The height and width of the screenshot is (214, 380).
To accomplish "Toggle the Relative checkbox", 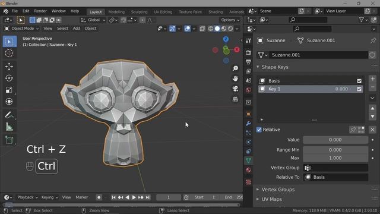I will (259, 130).
